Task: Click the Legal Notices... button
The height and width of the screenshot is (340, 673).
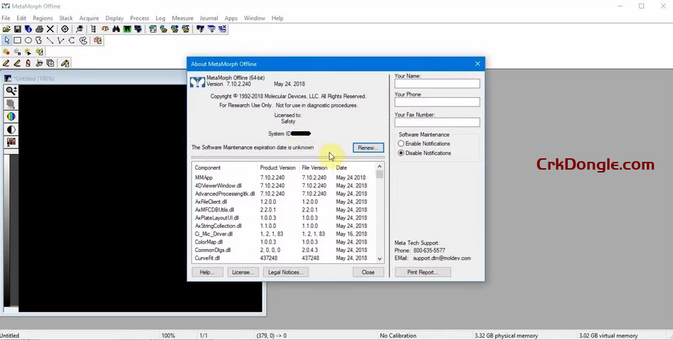Action: (x=285, y=272)
